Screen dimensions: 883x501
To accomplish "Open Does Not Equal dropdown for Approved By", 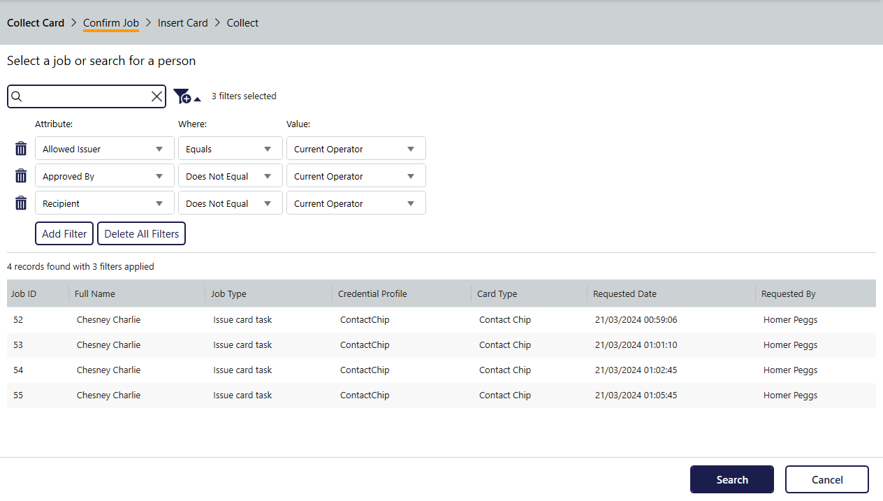I will tap(231, 176).
